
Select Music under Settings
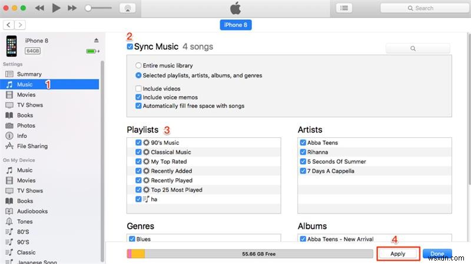(49, 84)
